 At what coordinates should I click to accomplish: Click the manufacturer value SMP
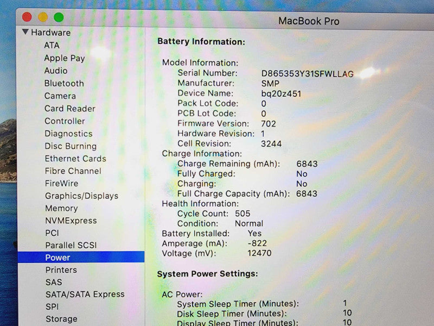[x=270, y=84]
